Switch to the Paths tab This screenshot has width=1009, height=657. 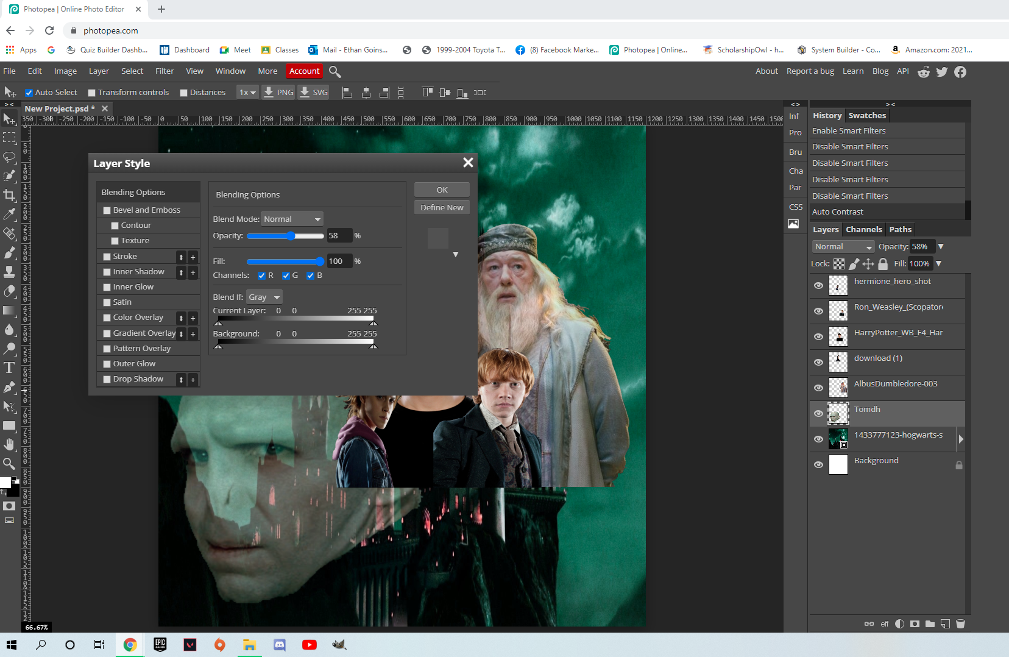click(900, 230)
